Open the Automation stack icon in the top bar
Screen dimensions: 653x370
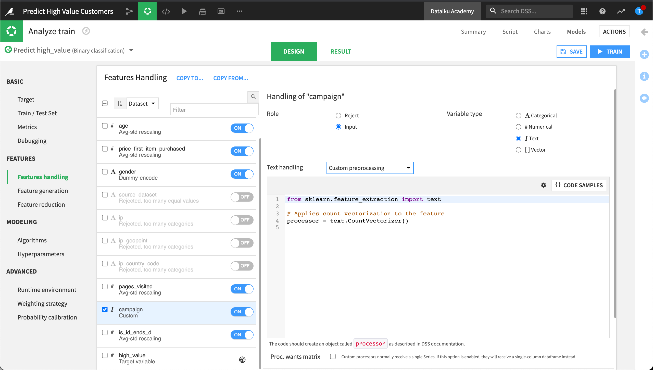(x=203, y=11)
